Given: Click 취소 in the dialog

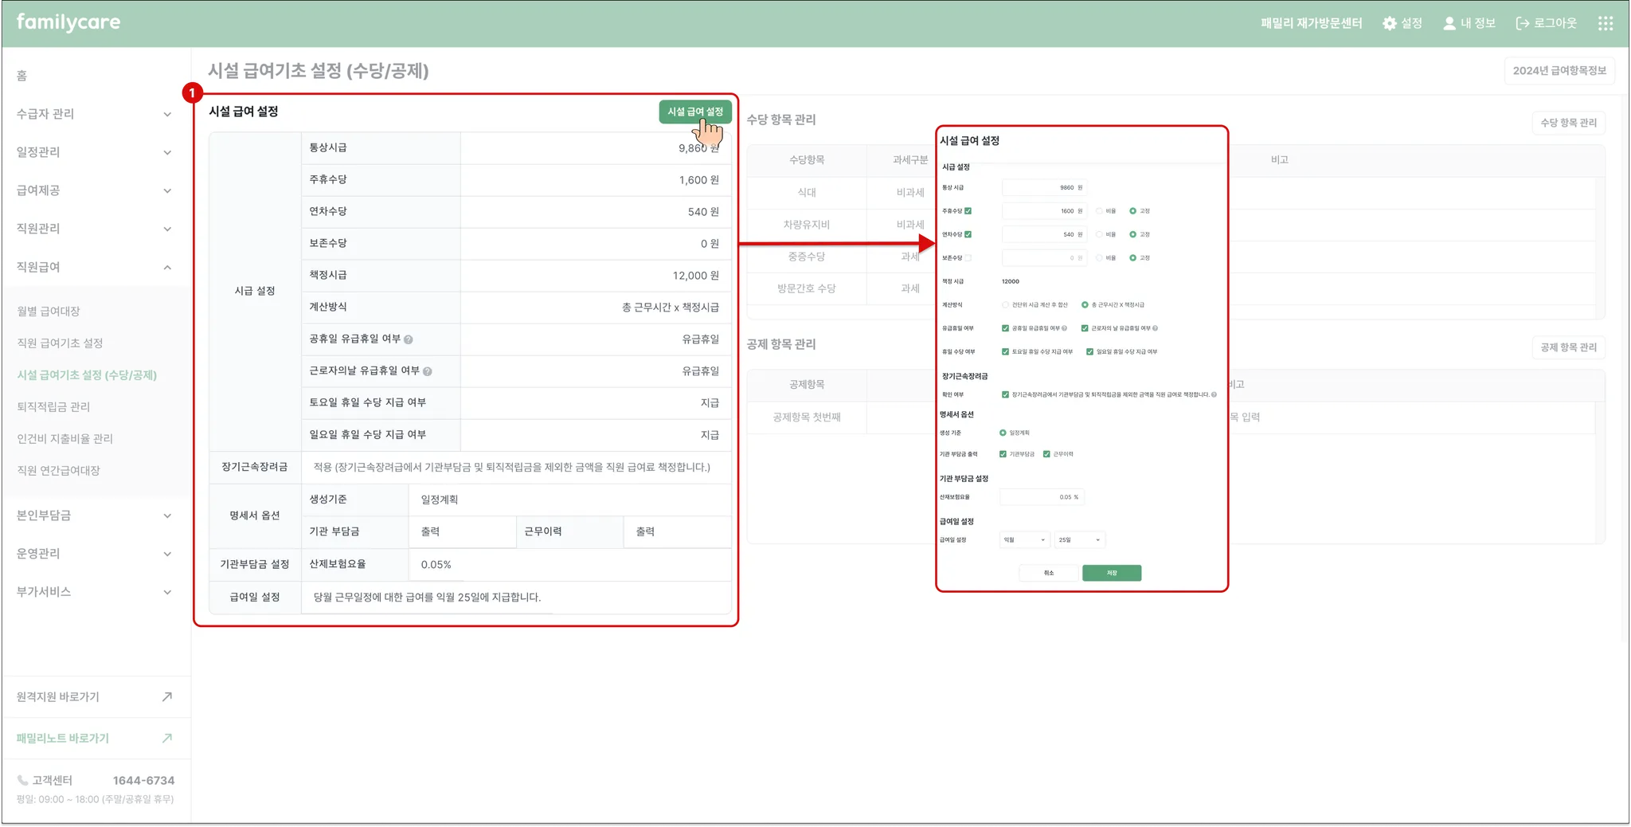Looking at the screenshot, I should point(1049,573).
